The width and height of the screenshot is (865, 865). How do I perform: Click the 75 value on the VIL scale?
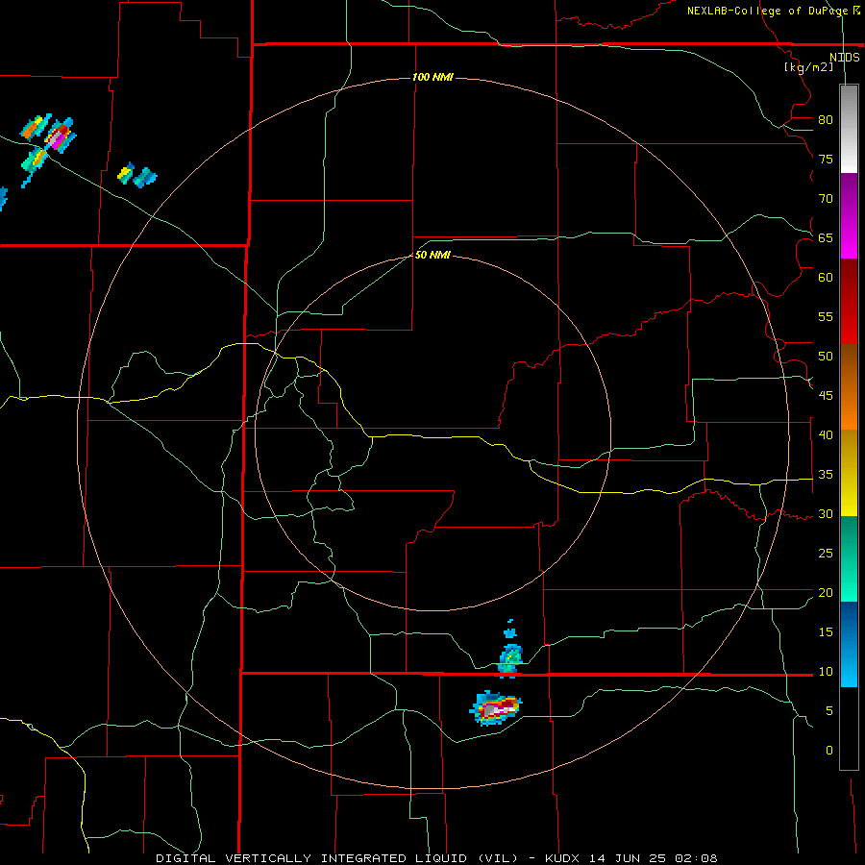[x=826, y=159]
